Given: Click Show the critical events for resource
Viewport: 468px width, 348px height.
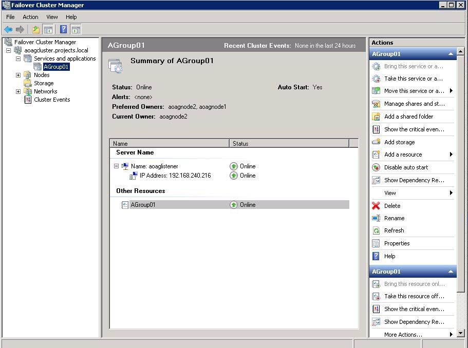Looking at the screenshot, I should (x=413, y=309).
